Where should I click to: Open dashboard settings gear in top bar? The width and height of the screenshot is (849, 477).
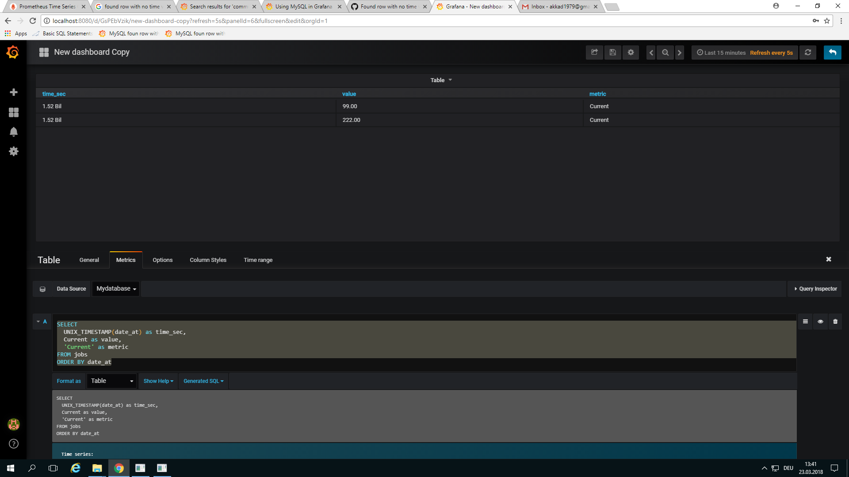tap(631, 53)
